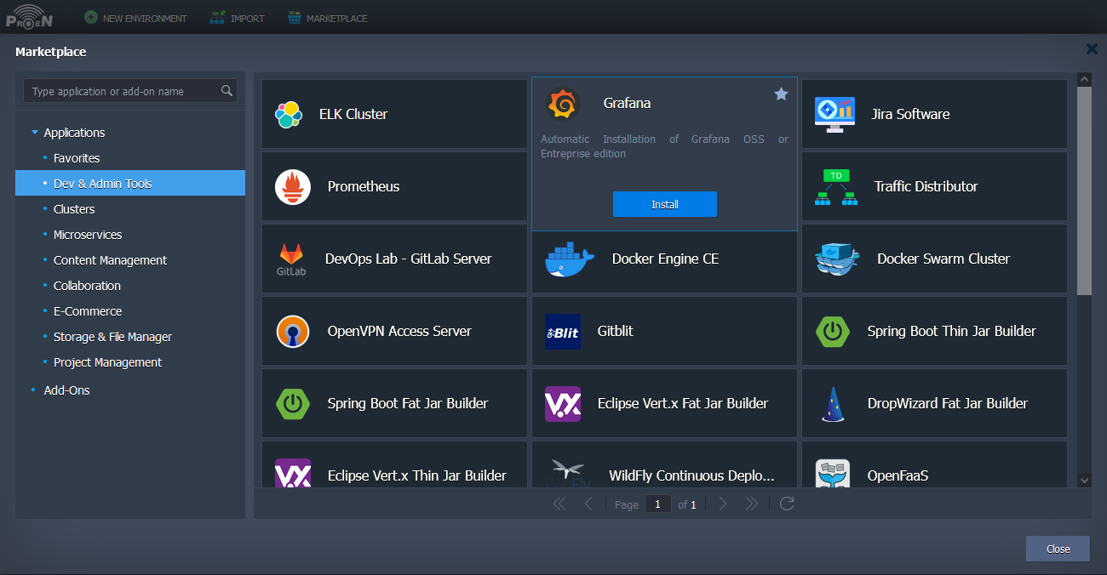1107x575 pixels.
Task: Select the OpenFaaS label
Action: pos(898,475)
